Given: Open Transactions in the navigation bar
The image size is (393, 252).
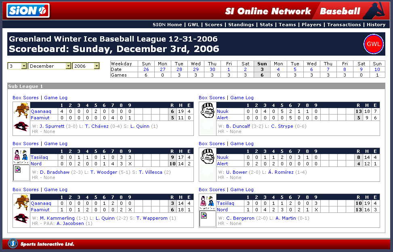Looking at the screenshot, I should point(344,25).
